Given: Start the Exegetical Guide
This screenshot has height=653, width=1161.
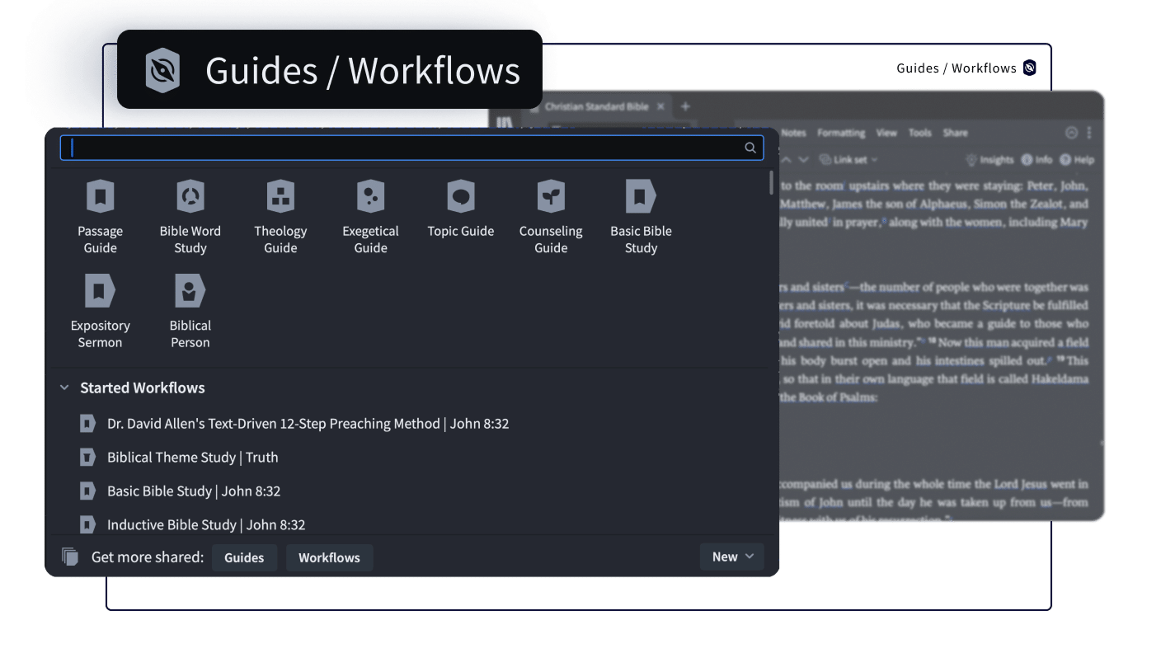Looking at the screenshot, I should (370, 217).
